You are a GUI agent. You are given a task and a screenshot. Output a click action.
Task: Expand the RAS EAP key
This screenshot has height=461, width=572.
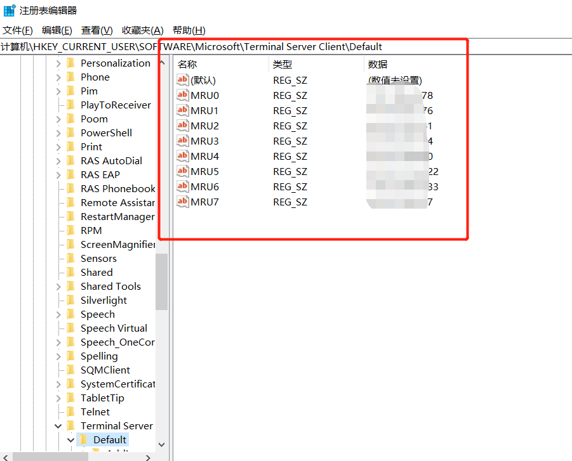[x=58, y=175]
